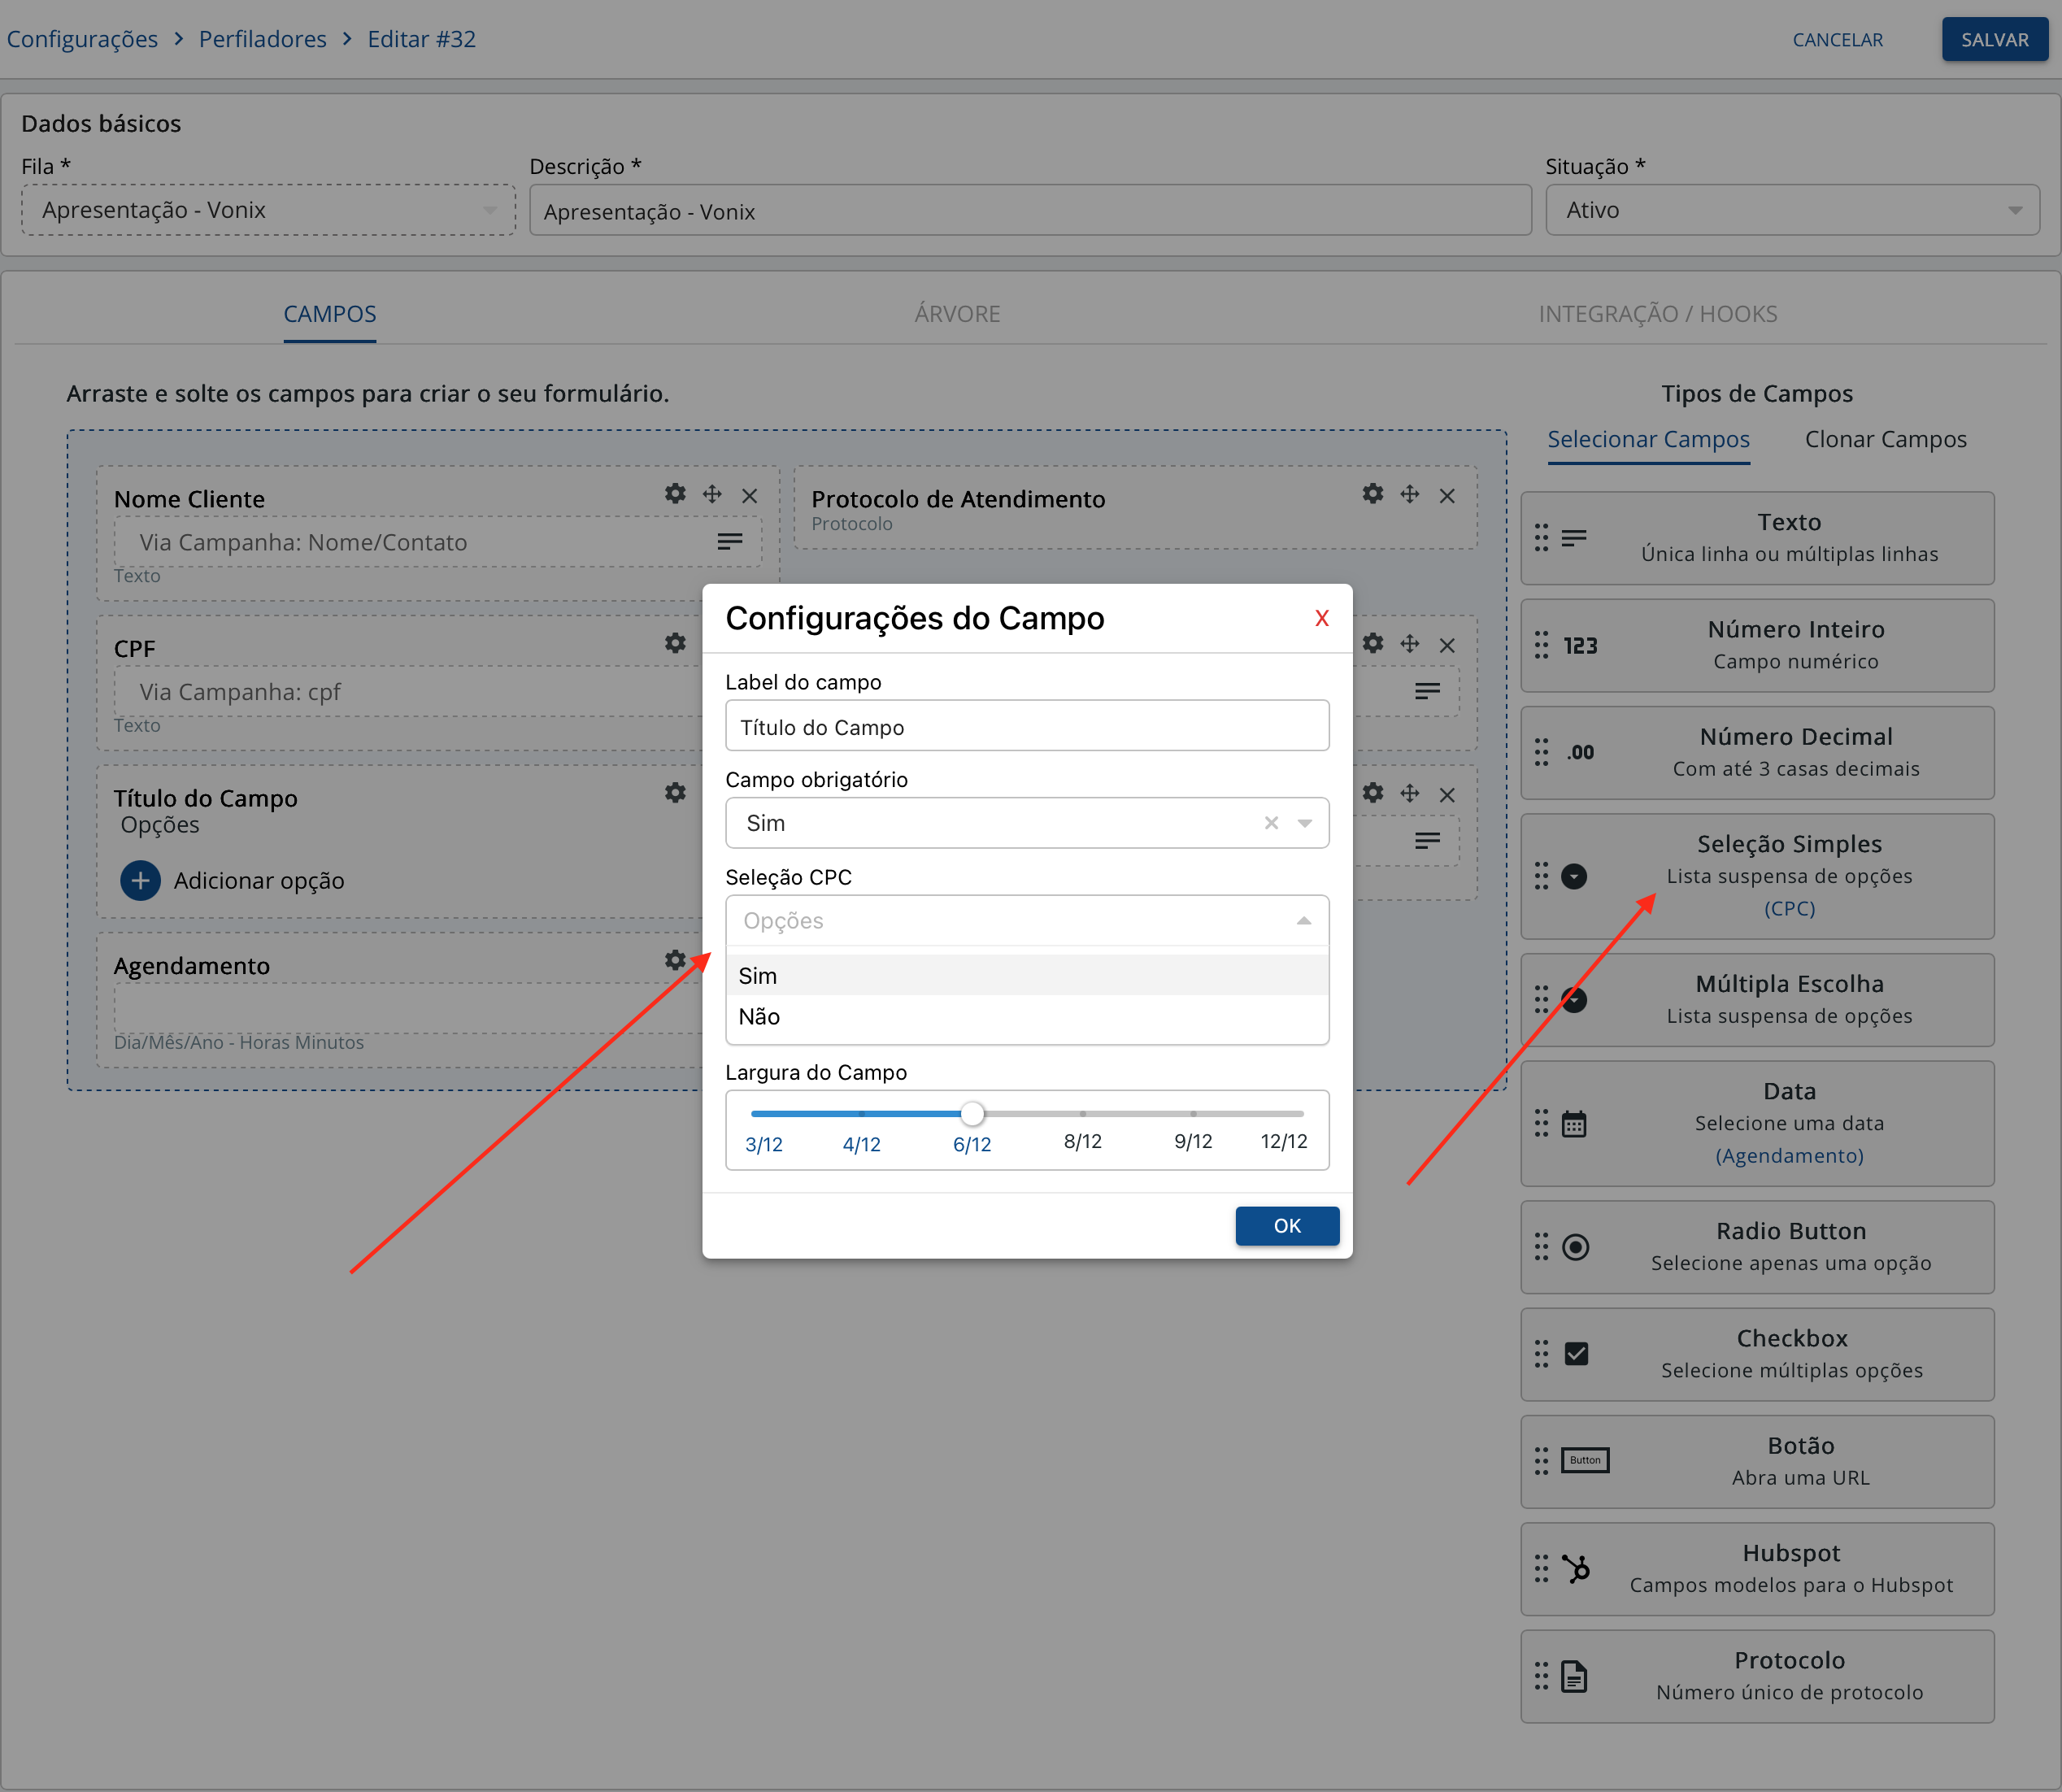Screen dimensions: 2062x1792
Task: Click move handle on Protocolo de Atendimento
Action: (1409, 494)
